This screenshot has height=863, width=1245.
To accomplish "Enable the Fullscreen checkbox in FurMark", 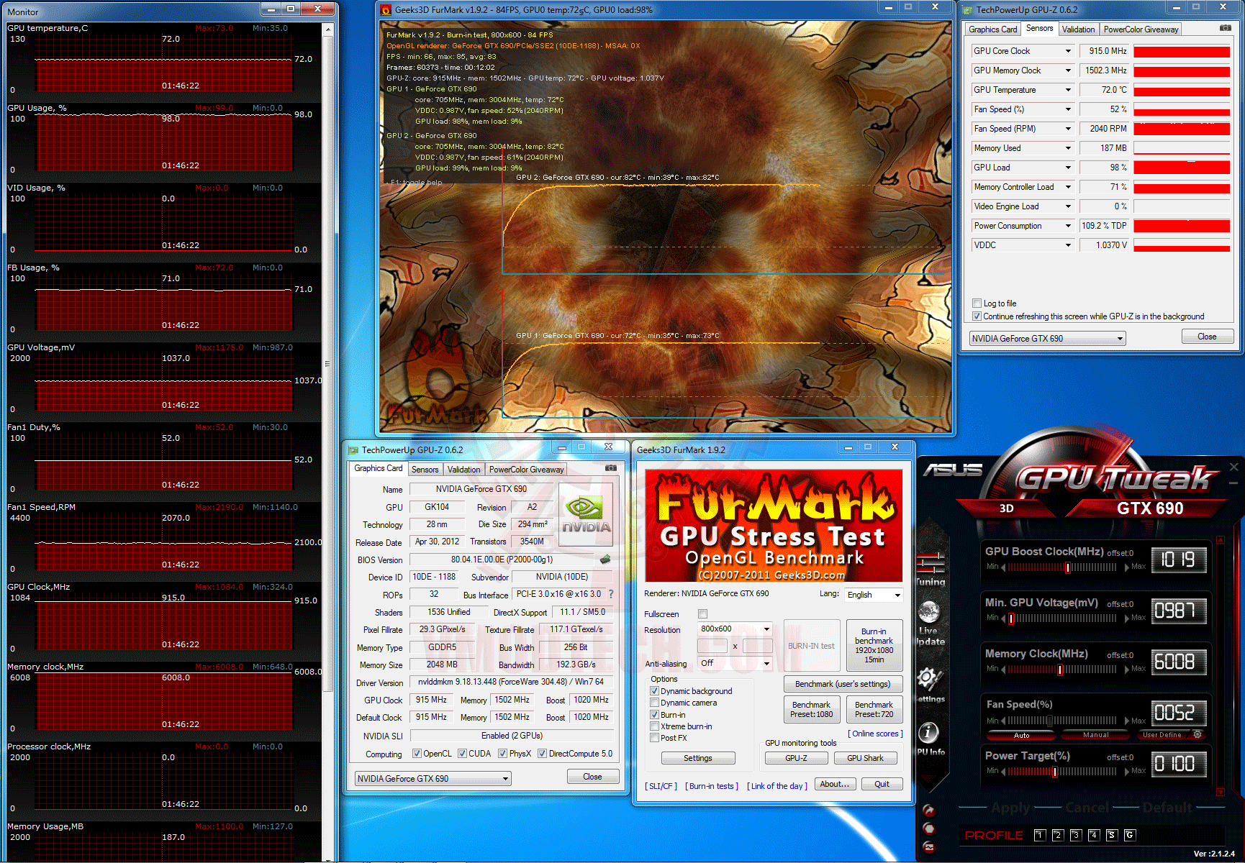I will point(703,614).
